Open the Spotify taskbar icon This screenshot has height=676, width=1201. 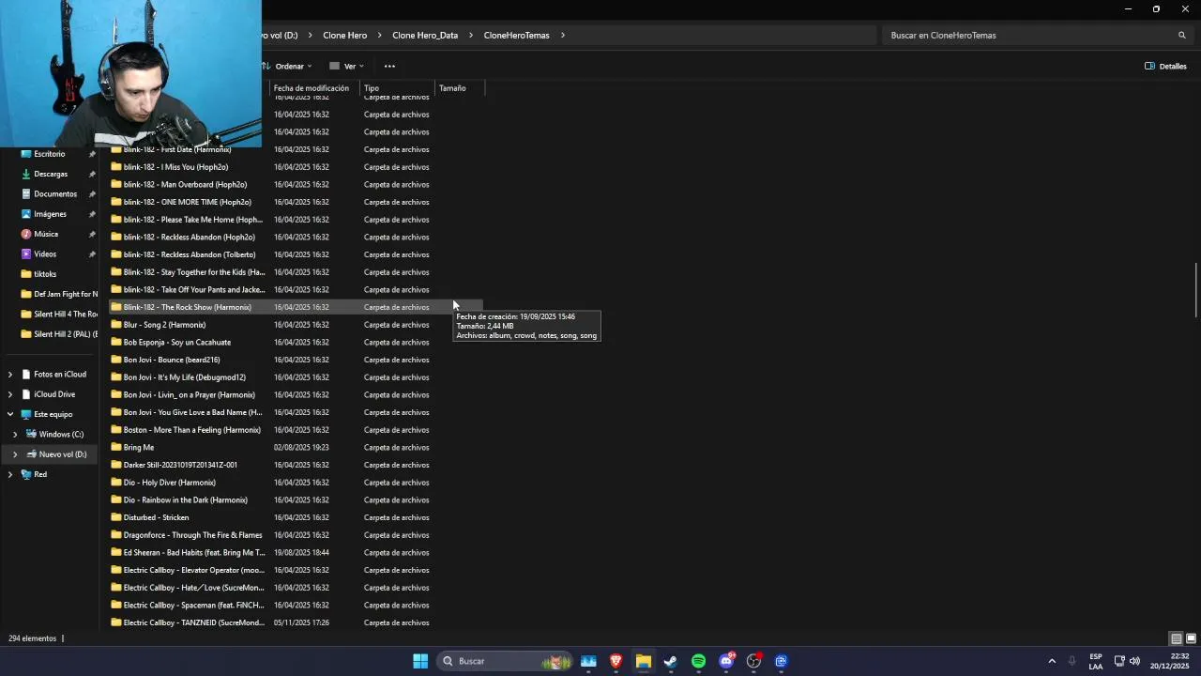(x=698, y=661)
